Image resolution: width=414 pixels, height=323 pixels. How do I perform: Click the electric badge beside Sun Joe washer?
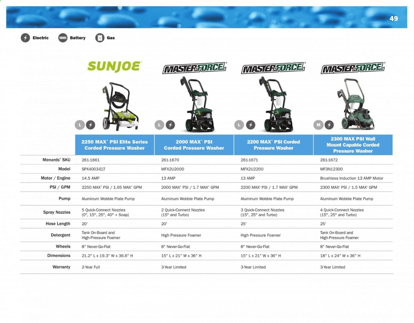[90, 125]
